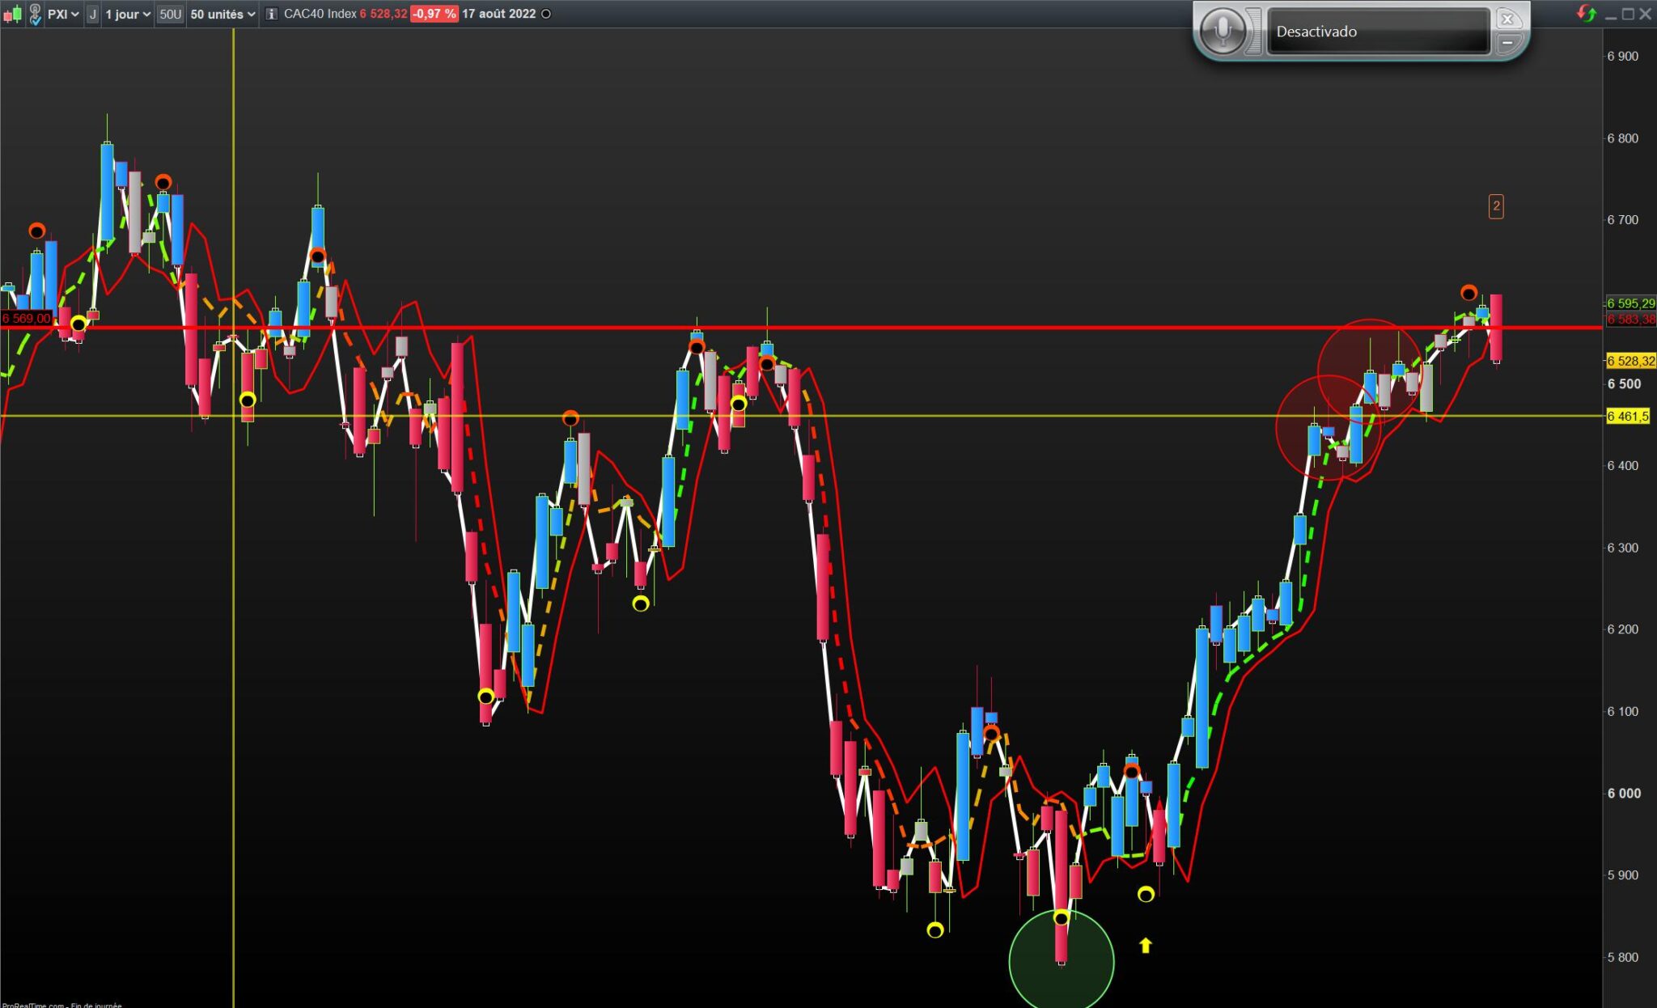Open the PXI symbol dropdown
The height and width of the screenshot is (1008, 1657).
pos(63,15)
